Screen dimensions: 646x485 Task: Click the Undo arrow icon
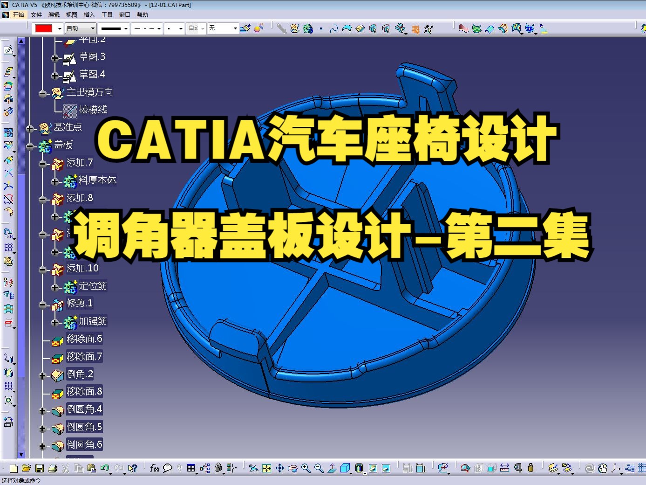(x=105, y=468)
